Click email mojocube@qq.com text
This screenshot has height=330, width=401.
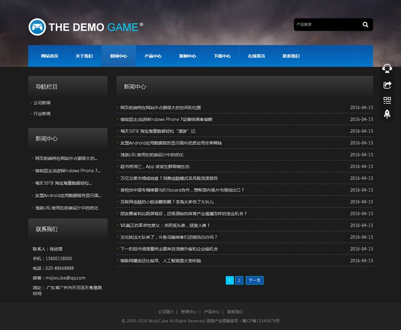click(x=65, y=278)
